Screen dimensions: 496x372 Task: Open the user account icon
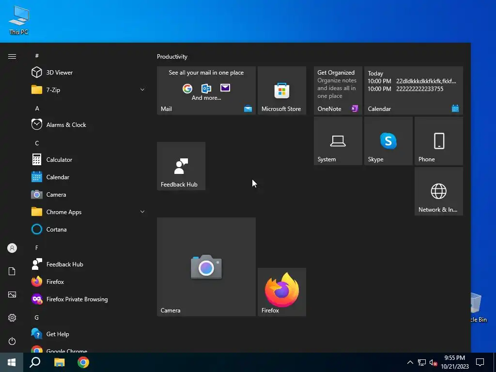12,248
